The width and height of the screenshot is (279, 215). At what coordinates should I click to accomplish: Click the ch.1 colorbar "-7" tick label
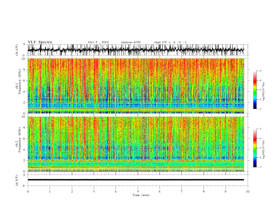[x=260, y=109]
